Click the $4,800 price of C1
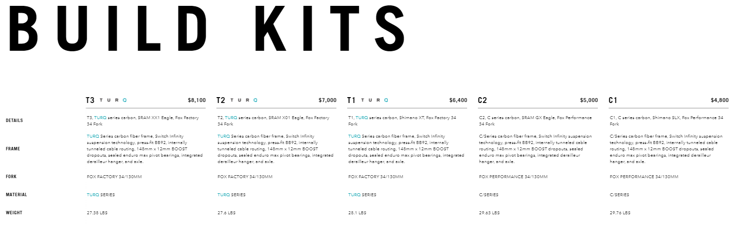The image size is (734, 225). (720, 100)
